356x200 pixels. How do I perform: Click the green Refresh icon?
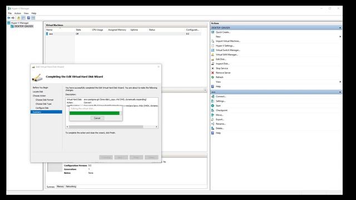[x=212, y=77]
